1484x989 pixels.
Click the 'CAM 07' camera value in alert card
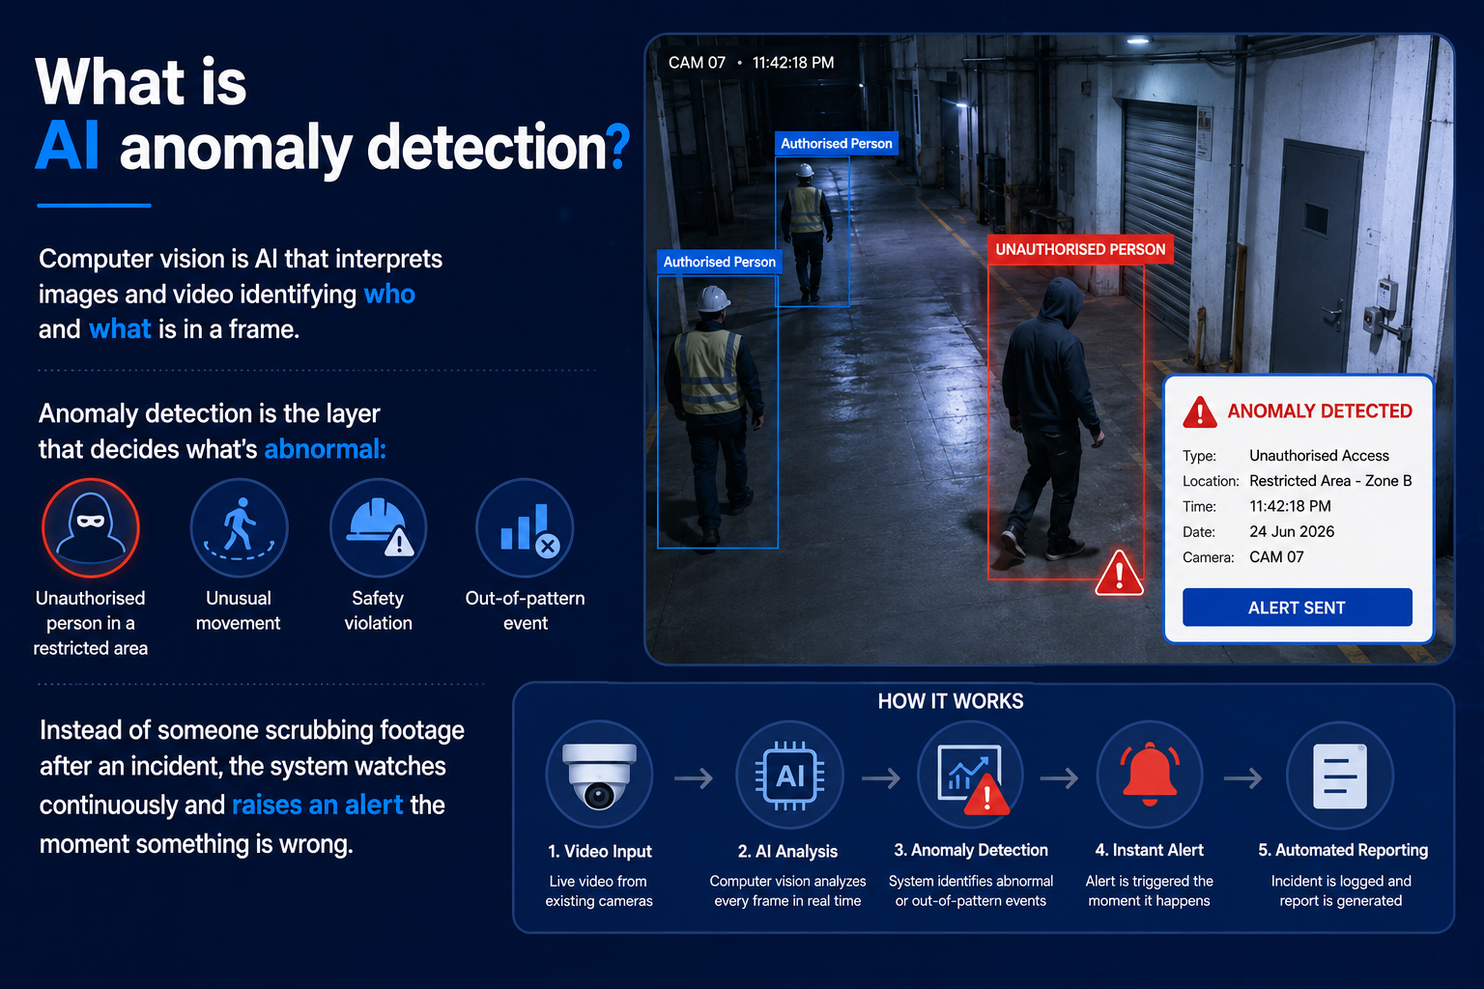pos(1276,557)
